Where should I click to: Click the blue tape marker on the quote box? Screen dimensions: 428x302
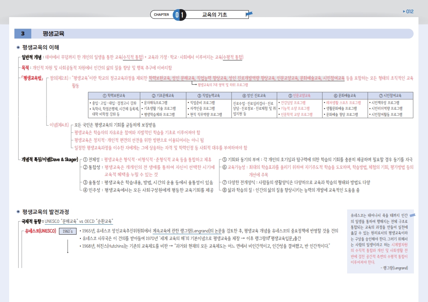(x=412, y=216)
